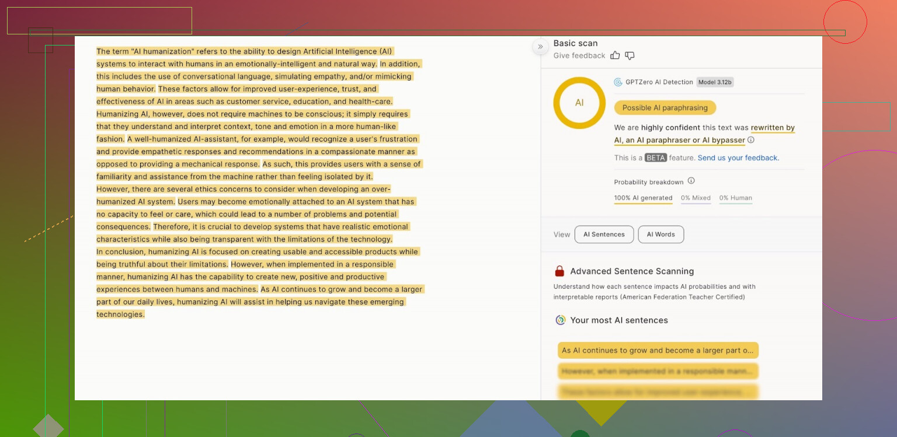Viewport: 897px width, 437px height.
Task: Click the info icon beside AI bypasser
Action: 751,140
